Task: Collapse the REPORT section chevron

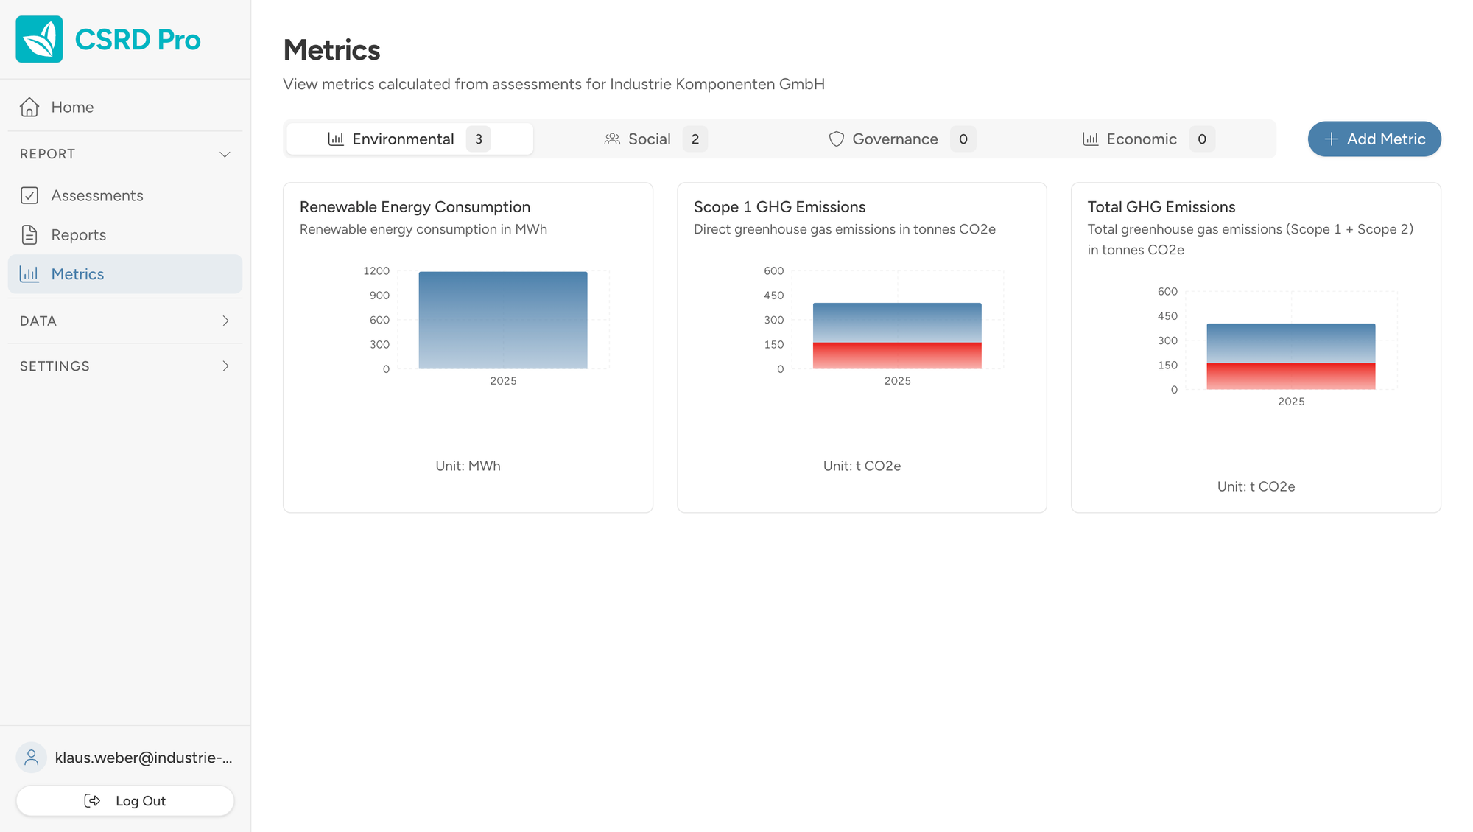Action: 225,154
